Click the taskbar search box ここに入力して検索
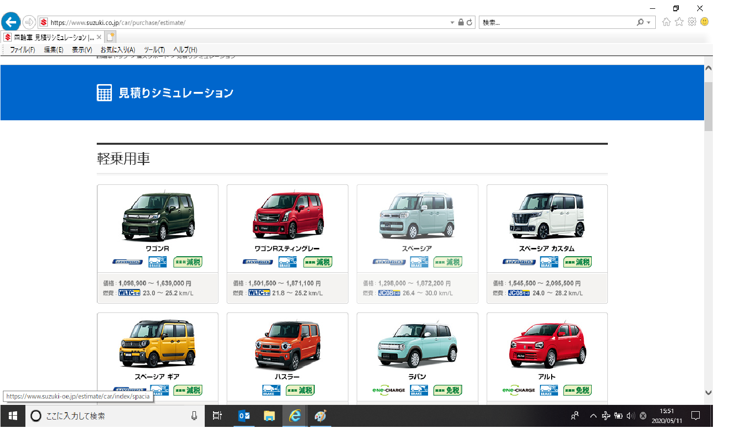731x444 pixels. (115, 416)
